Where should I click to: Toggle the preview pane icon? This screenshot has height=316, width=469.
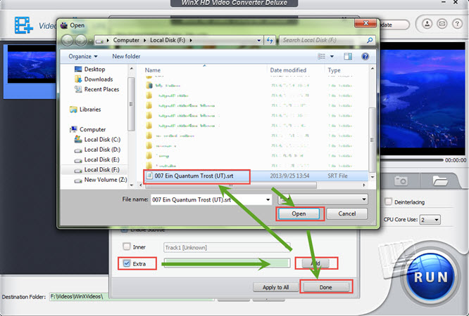point(348,56)
